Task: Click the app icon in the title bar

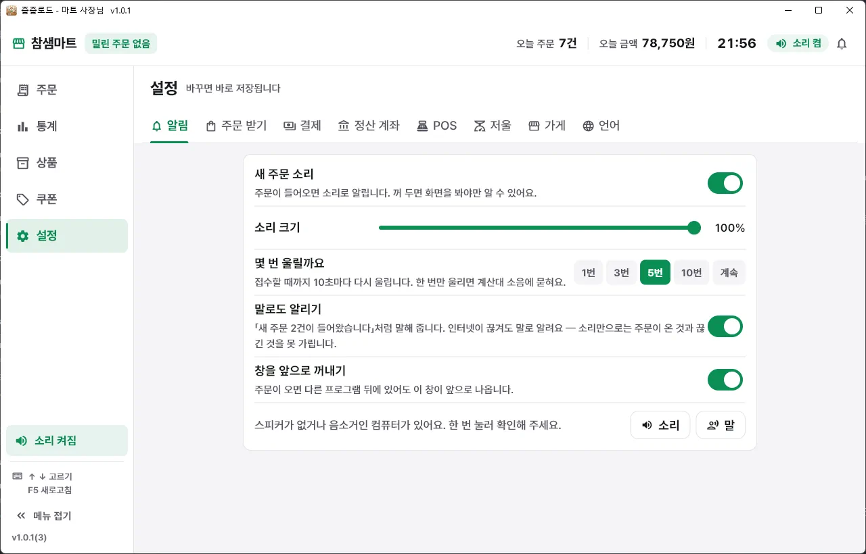Action: (11, 11)
